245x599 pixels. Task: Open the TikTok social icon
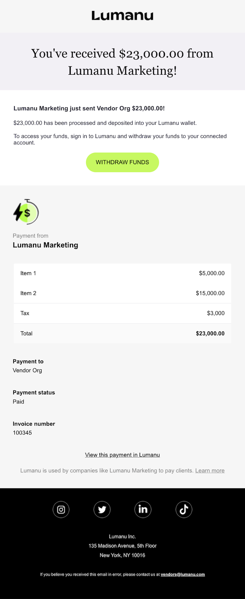coord(184,510)
